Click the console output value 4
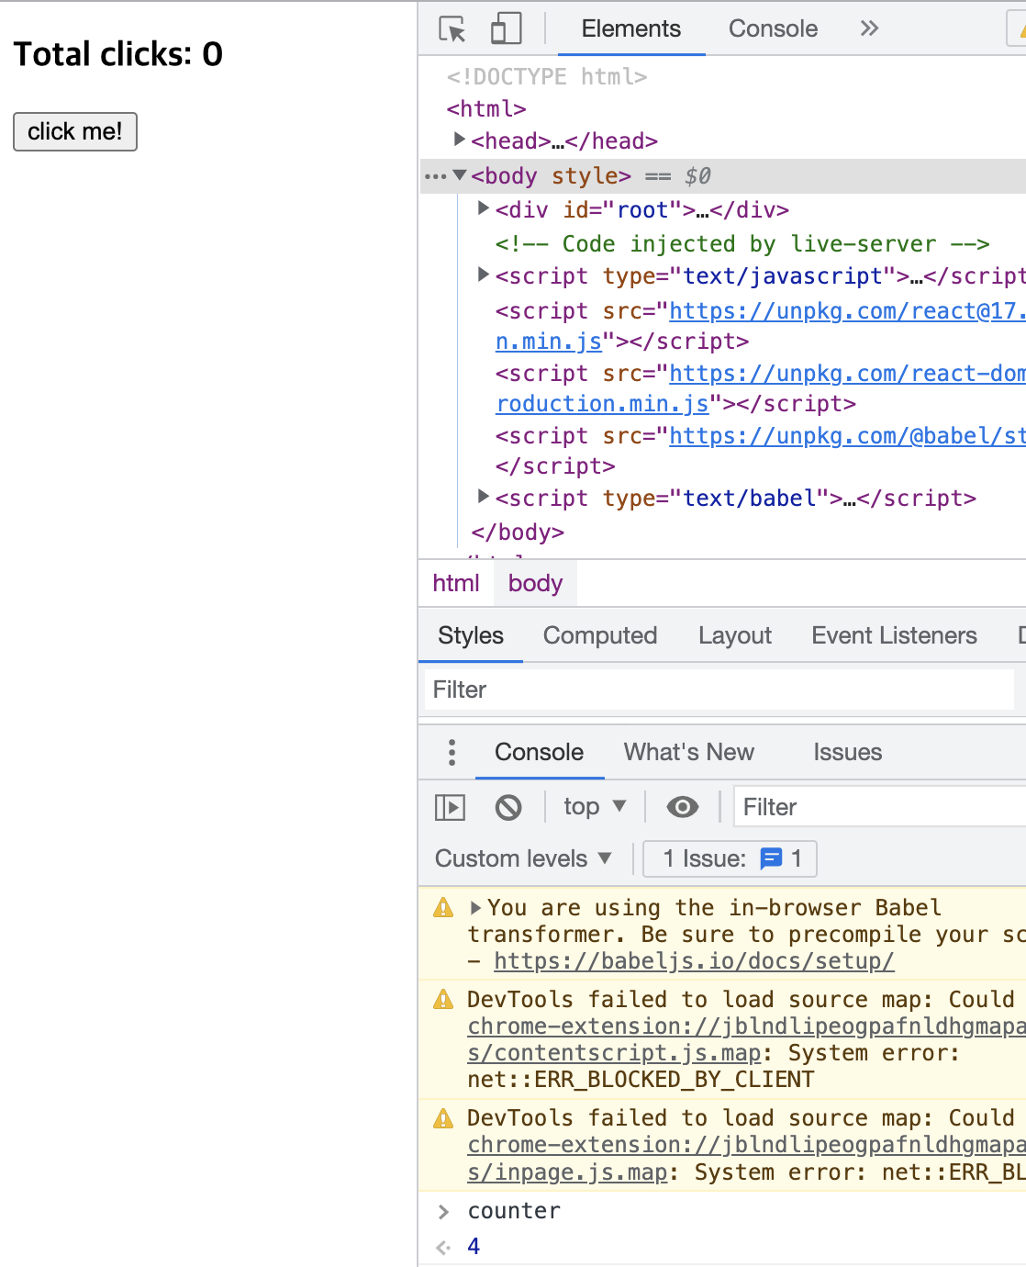Screen dimensions: 1026x1267 [x=474, y=1246]
